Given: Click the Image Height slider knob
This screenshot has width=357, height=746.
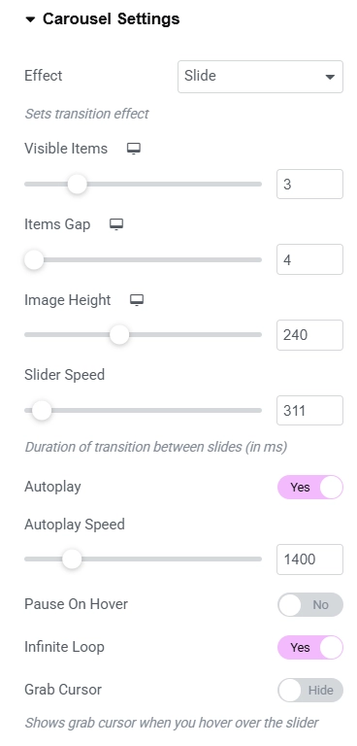Looking at the screenshot, I should point(119,335).
